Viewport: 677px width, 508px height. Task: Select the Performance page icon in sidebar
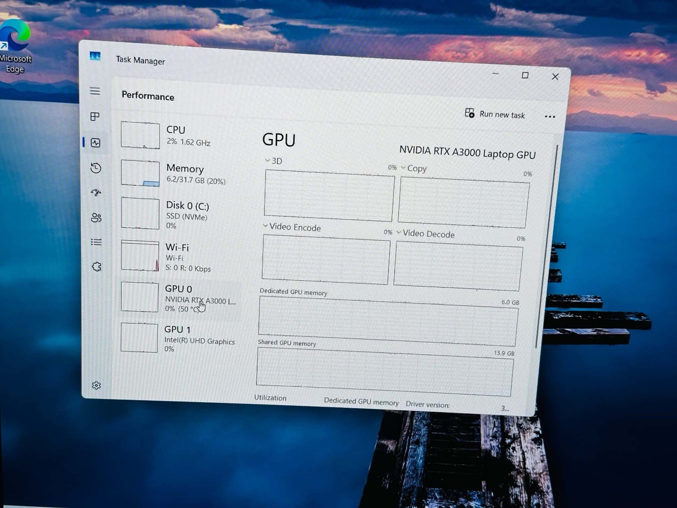pos(96,143)
